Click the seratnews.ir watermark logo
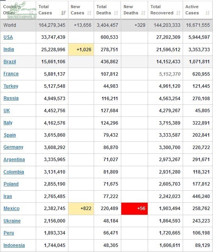The image size is (213, 252). 22,11
